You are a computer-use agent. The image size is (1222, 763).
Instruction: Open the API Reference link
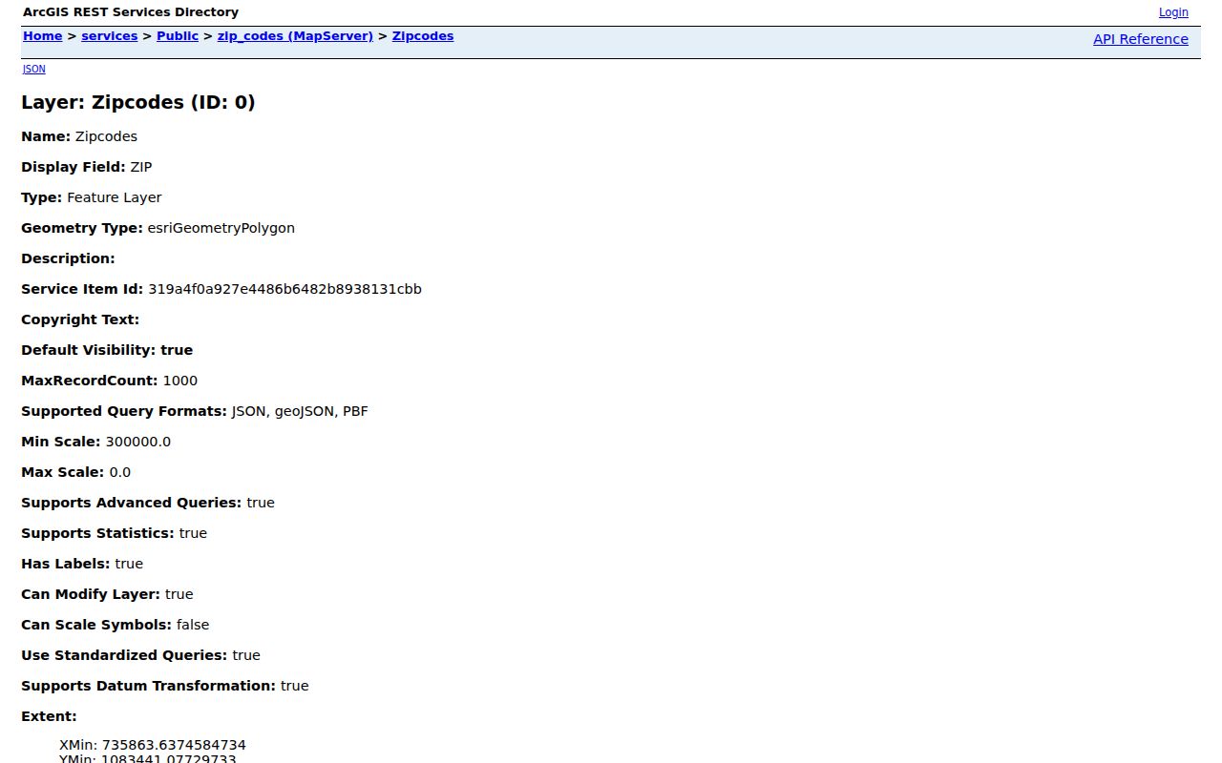(x=1141, y=39)
